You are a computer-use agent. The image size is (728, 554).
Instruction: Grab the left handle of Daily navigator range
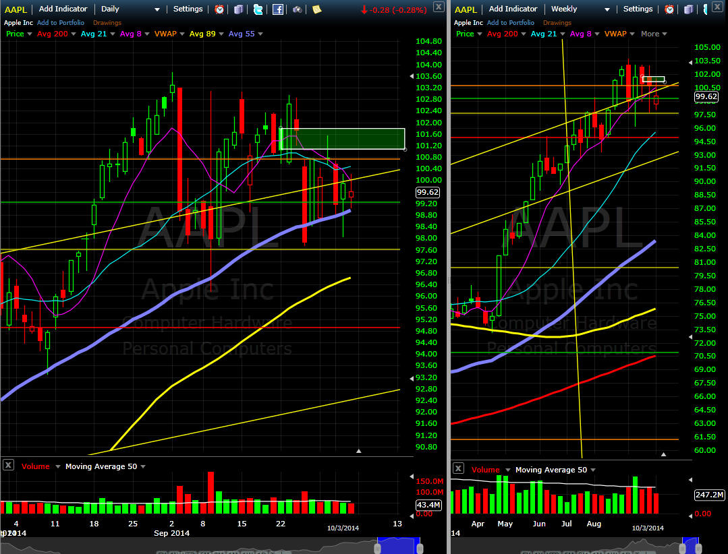pos(377,549)
